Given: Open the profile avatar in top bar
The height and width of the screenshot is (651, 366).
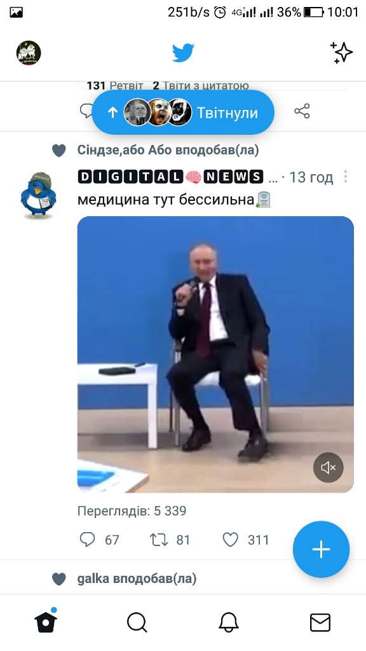Looking at the screenshot, I should coord(29,53).
